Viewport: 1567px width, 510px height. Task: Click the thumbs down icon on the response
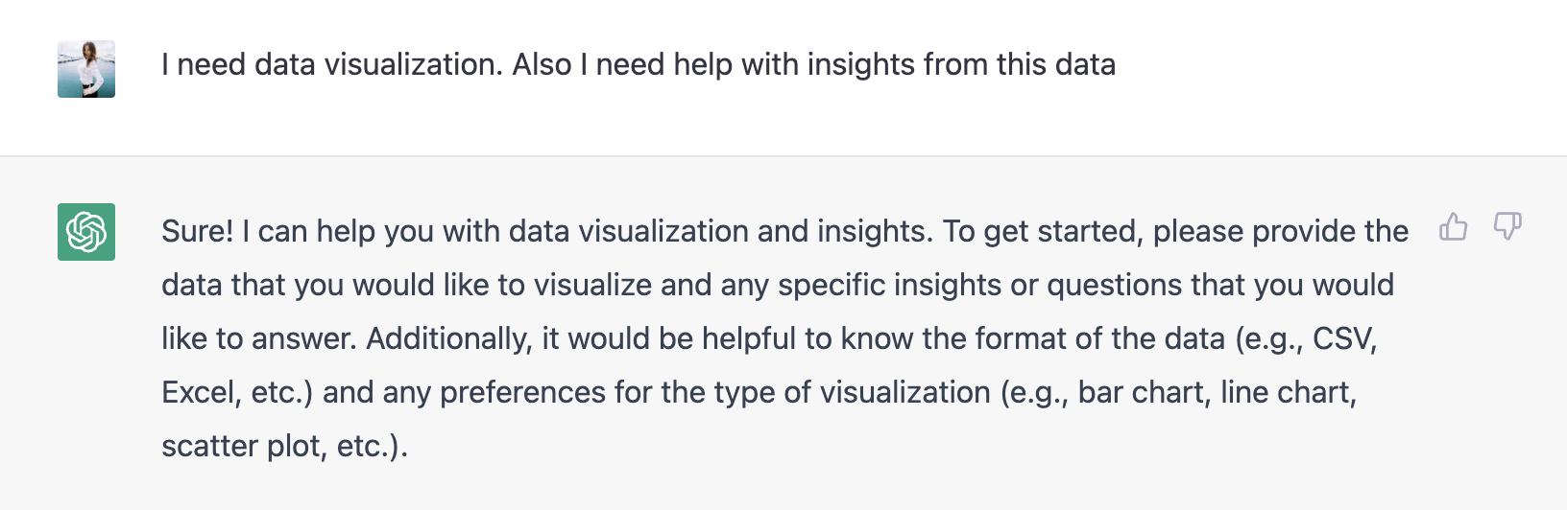pyautogui.click(x=1507, y=227)
